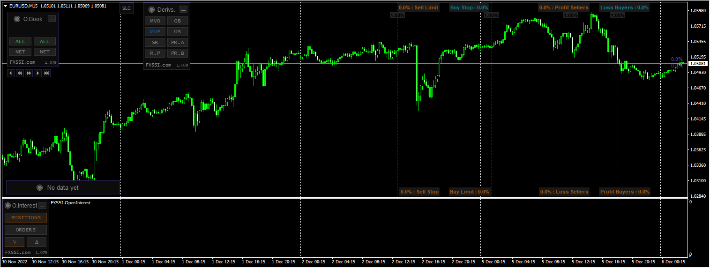The height and width of the screenshot is (268, 710).
Task: Click the status circle beside No data yet
Action: (39, 187)
